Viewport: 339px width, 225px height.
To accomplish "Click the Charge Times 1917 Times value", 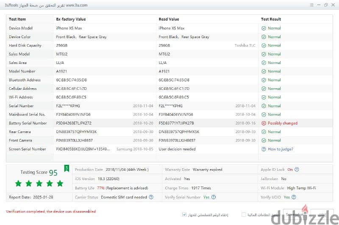I will 201,188.
